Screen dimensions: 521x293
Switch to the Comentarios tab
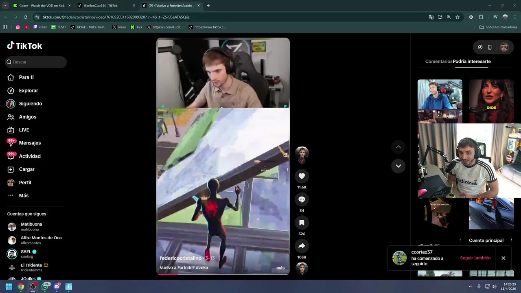tap(439, 61)
